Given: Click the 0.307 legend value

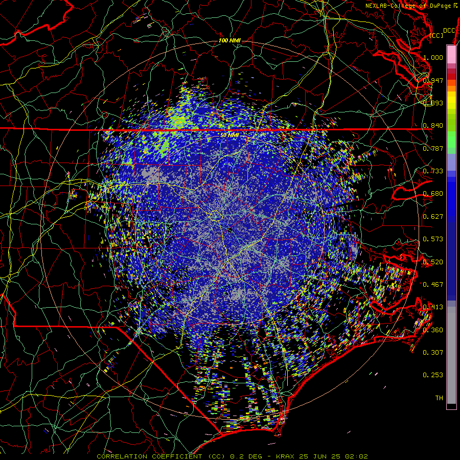Looking at the screenshot, I should (433, 353).
